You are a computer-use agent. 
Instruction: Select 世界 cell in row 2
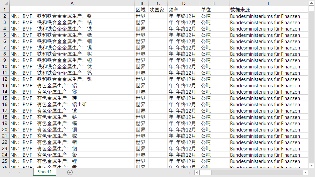(142, 16)
